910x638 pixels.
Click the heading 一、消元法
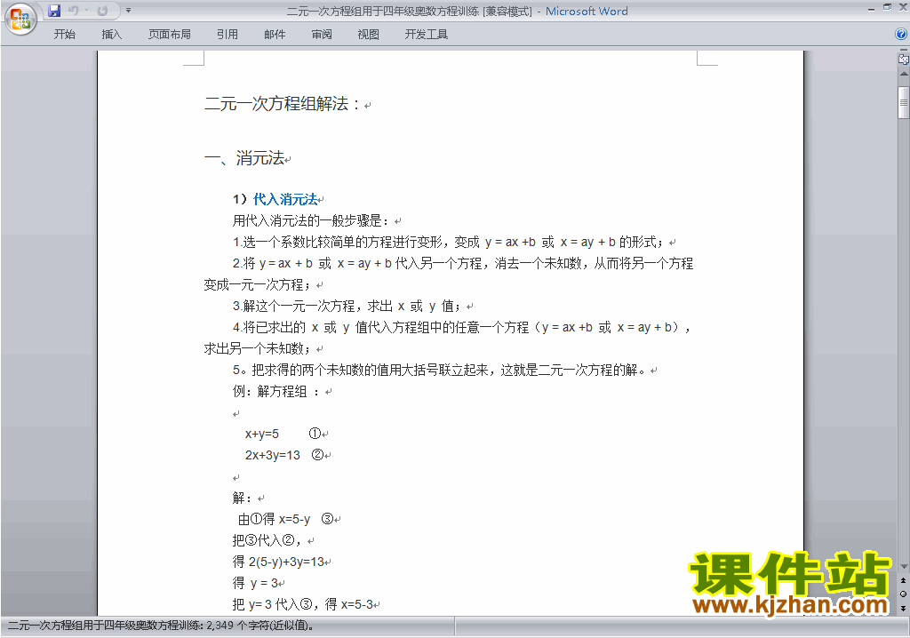(244, 158)
